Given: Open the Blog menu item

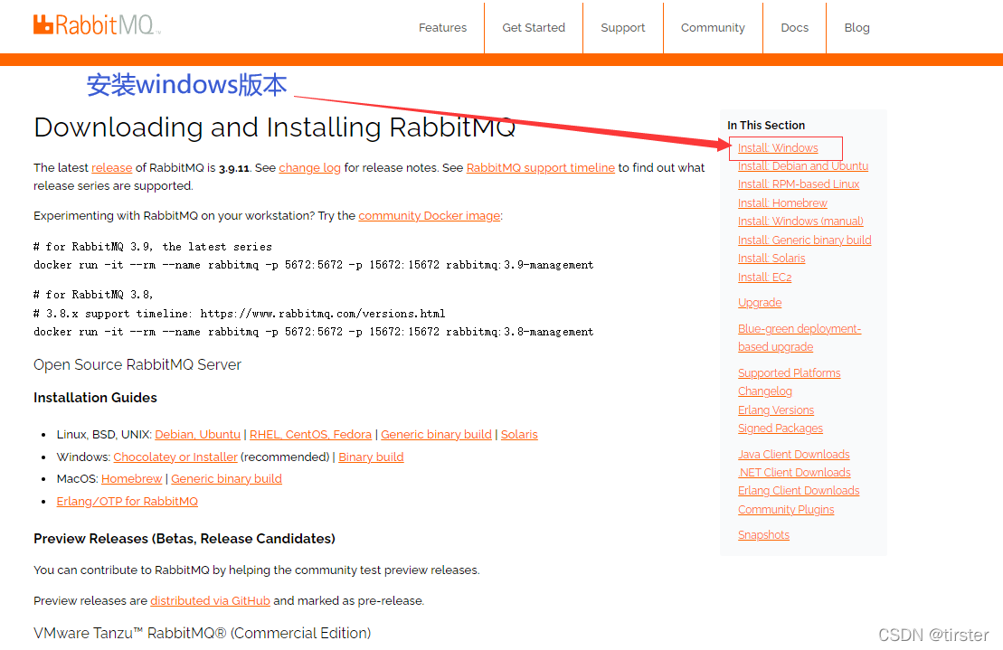Looking at the screenshot, I should coord(856,27).
